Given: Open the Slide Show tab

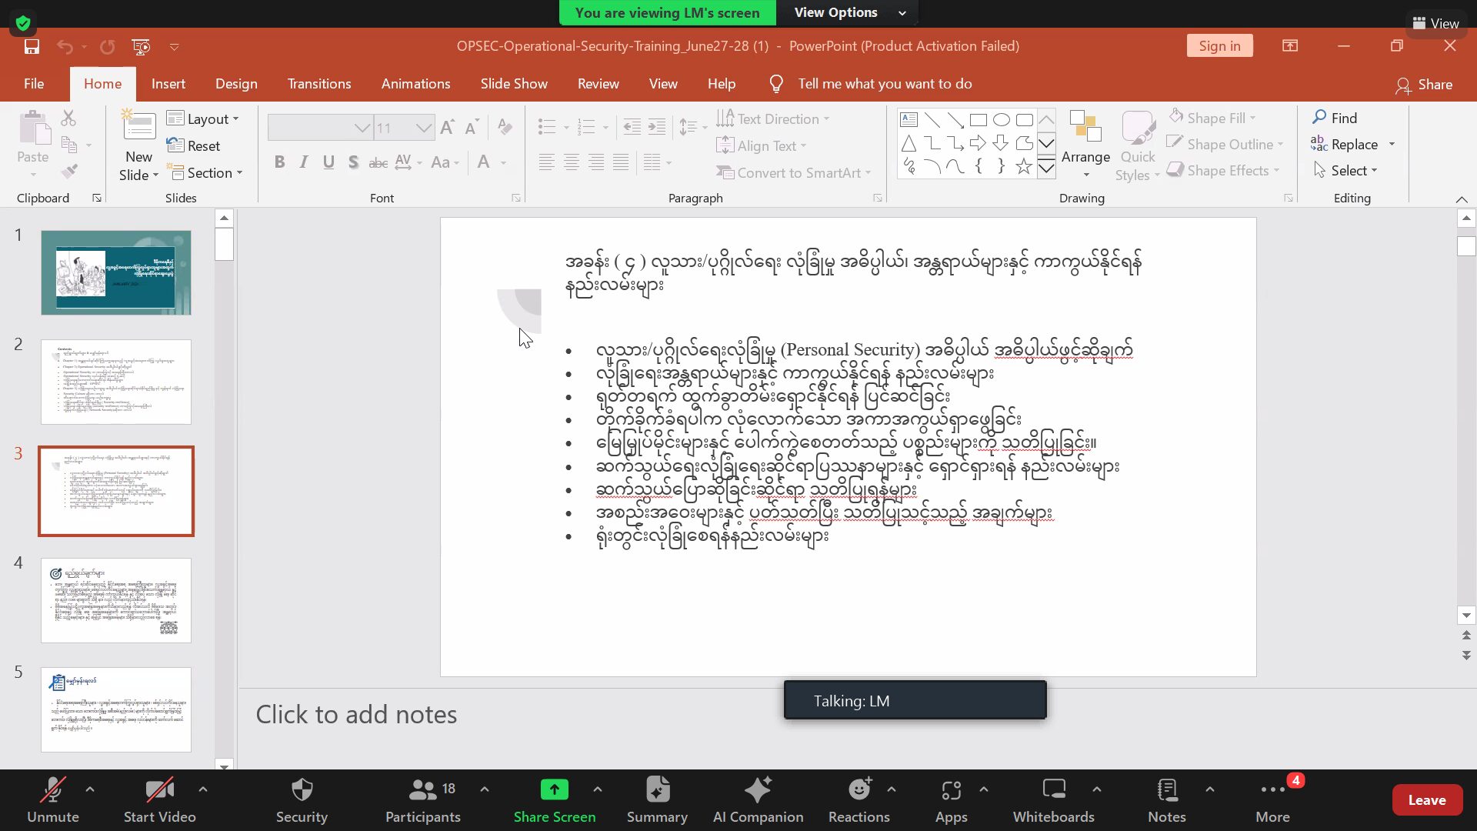Looking at the screenshot, I should point(513,84).
